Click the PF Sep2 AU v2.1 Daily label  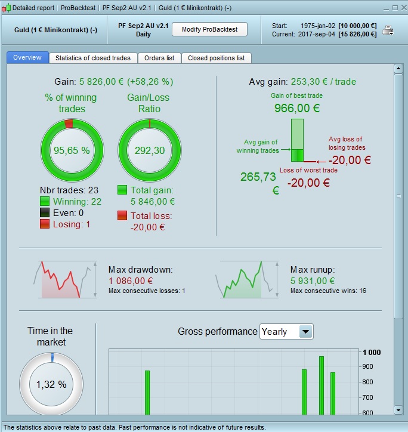click(143, 30)
